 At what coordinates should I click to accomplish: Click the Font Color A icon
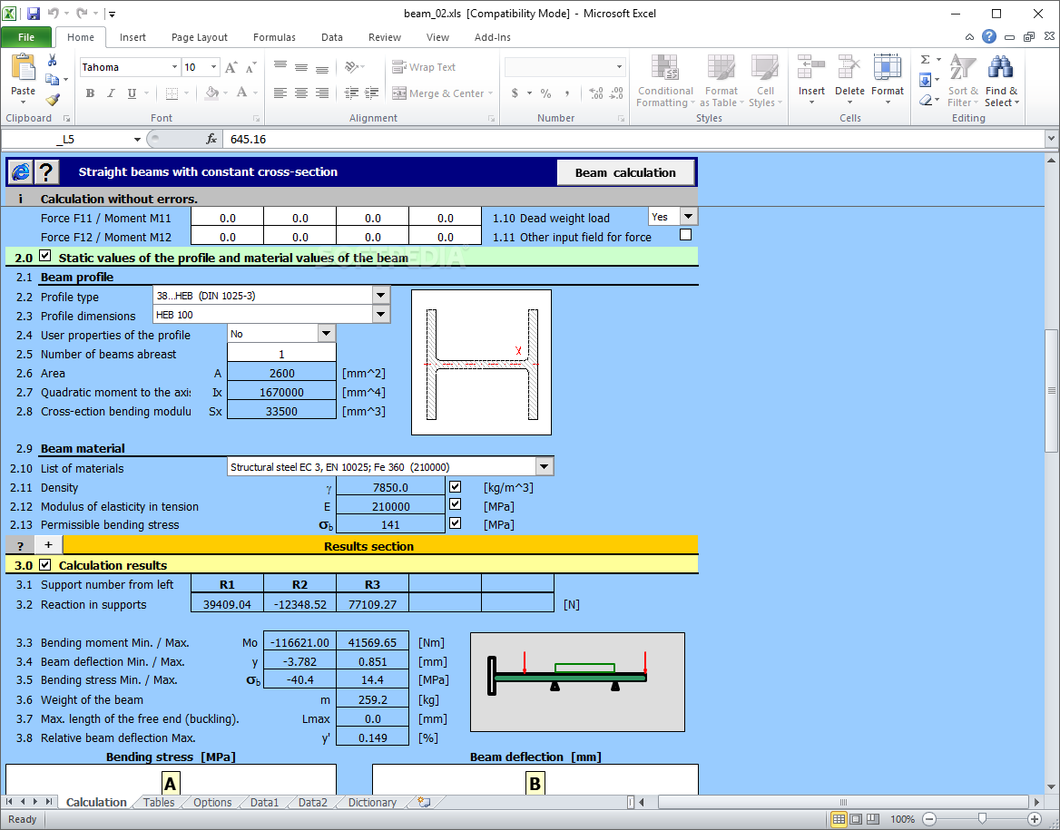(x=242, y=93)
